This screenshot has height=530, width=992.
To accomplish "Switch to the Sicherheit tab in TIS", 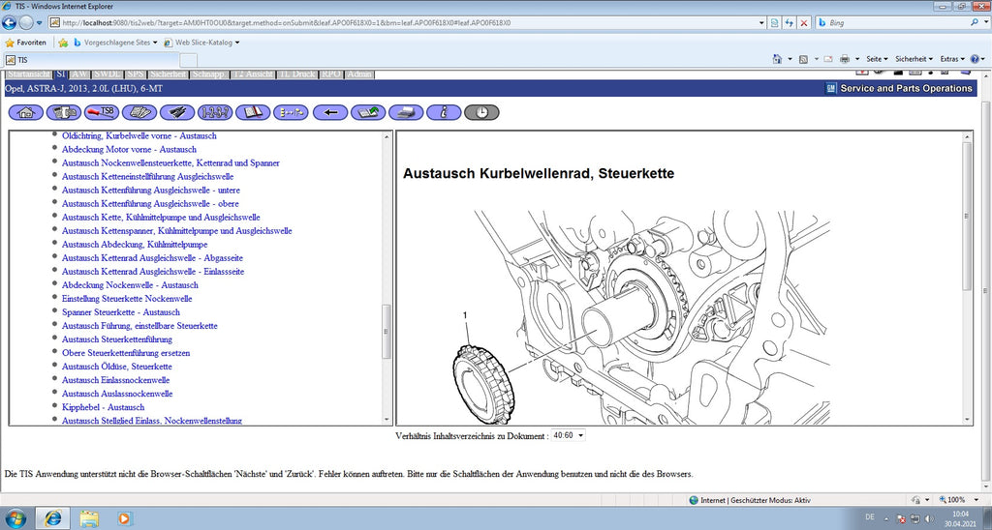I will coord(169,74).
